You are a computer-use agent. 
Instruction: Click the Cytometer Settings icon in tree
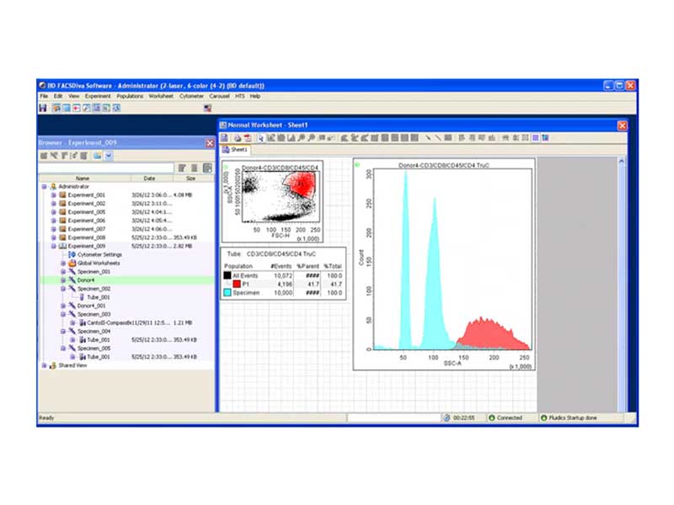click(x=72, y=254)
